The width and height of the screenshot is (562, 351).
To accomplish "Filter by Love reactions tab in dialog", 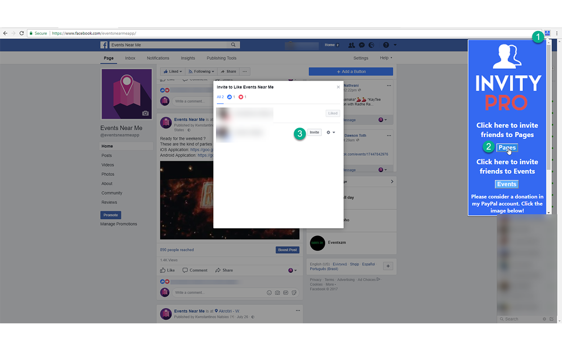I will [242, 97].
